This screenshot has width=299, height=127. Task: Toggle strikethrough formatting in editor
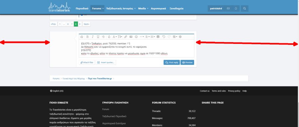(x=103, y=37)
